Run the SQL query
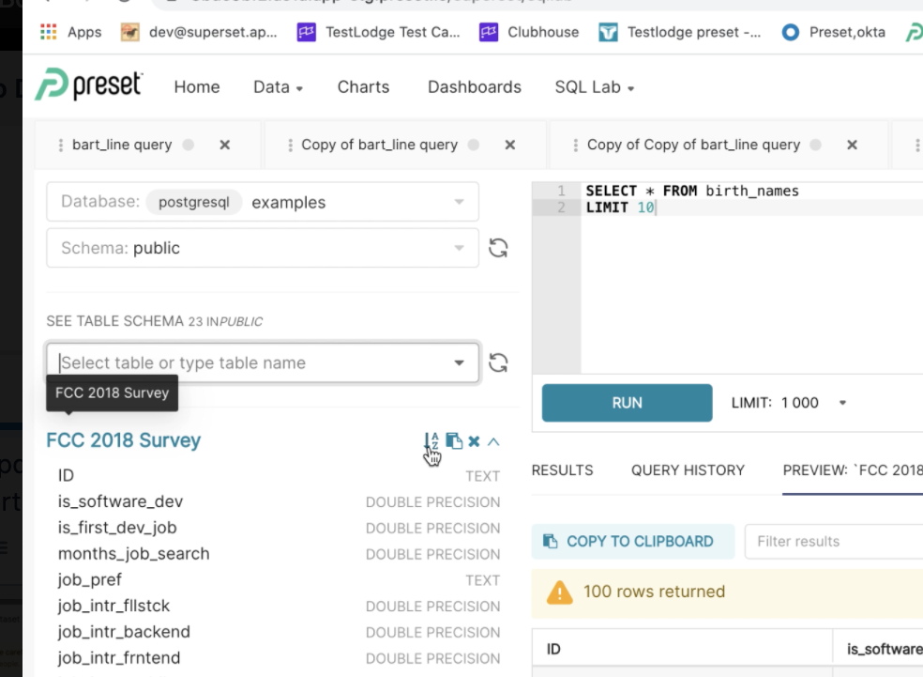The height and width of the screenshot is (677, 923). (x=627, y=403)
